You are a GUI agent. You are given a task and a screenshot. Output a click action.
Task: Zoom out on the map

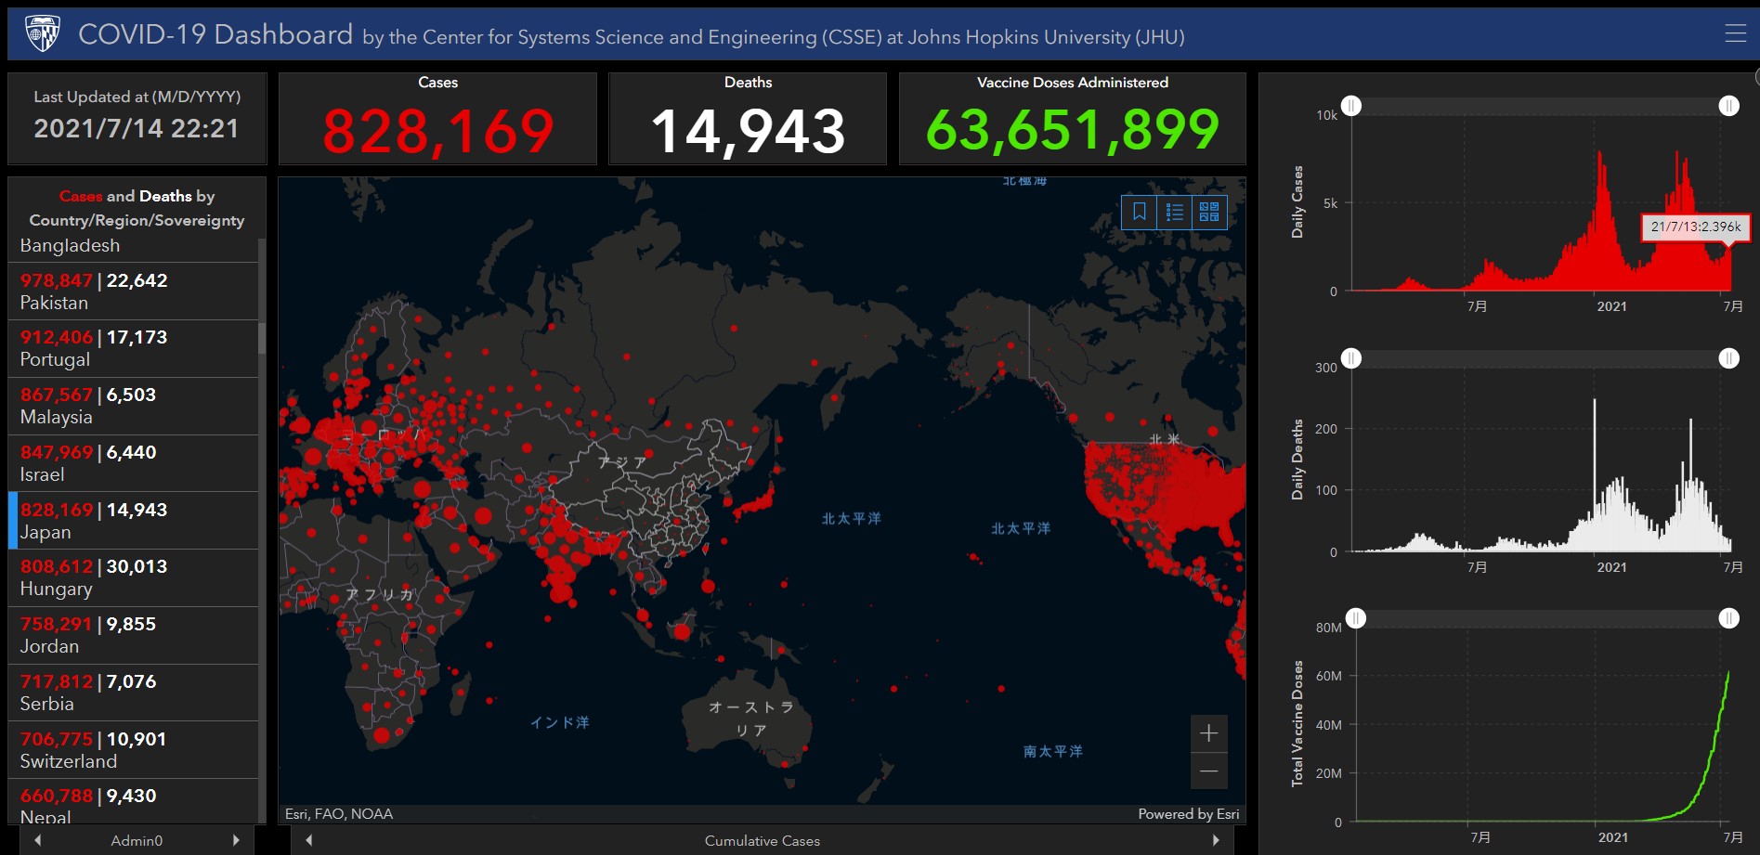1208,771
